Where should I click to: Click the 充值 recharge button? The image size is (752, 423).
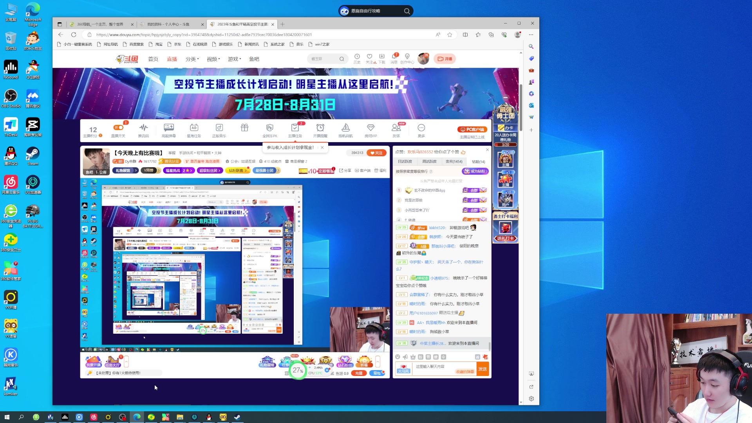coord(359,373)
